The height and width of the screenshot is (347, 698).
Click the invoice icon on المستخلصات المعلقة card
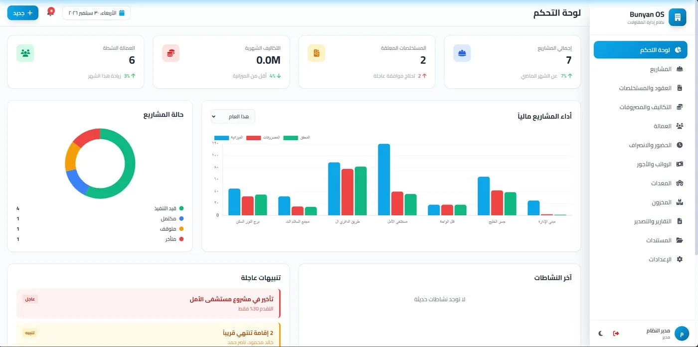(x=316, y=53)
